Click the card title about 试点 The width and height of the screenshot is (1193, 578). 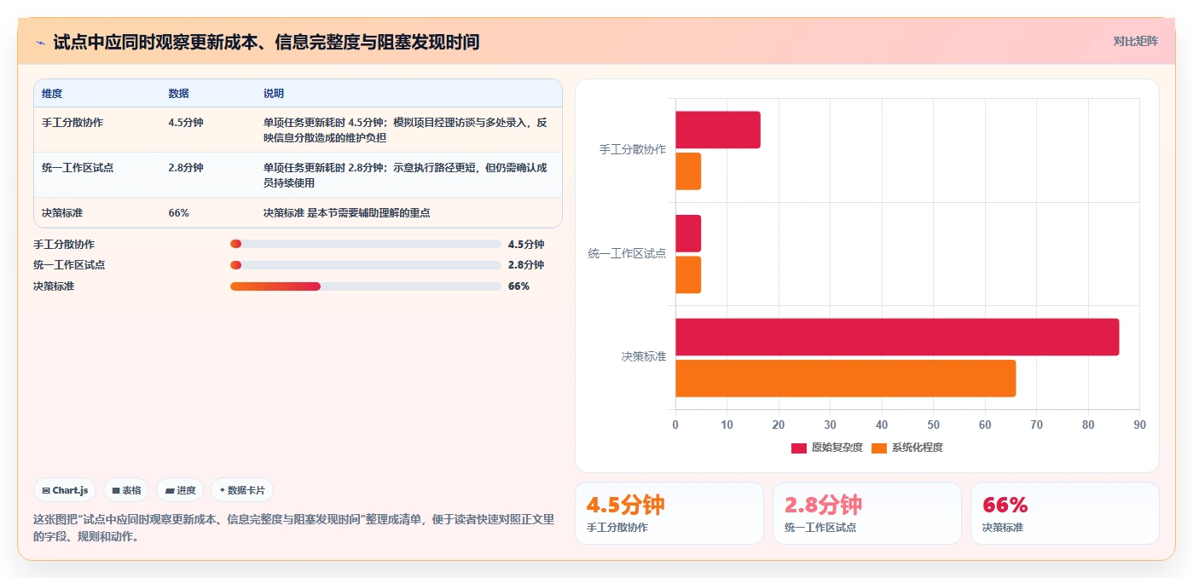[x=266, y=42]
